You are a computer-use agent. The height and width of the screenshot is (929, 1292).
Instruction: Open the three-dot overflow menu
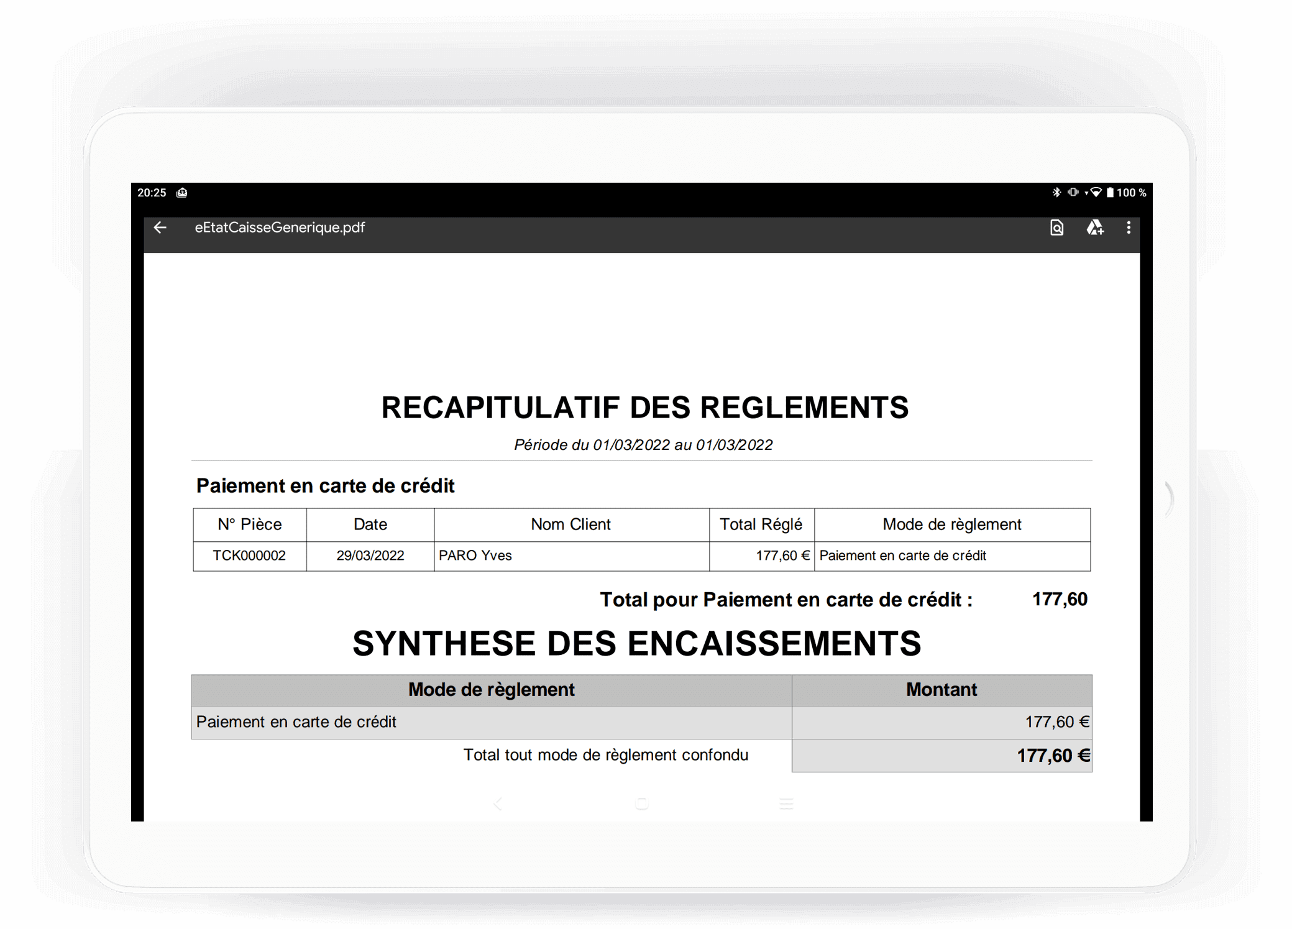point(1129,228)
